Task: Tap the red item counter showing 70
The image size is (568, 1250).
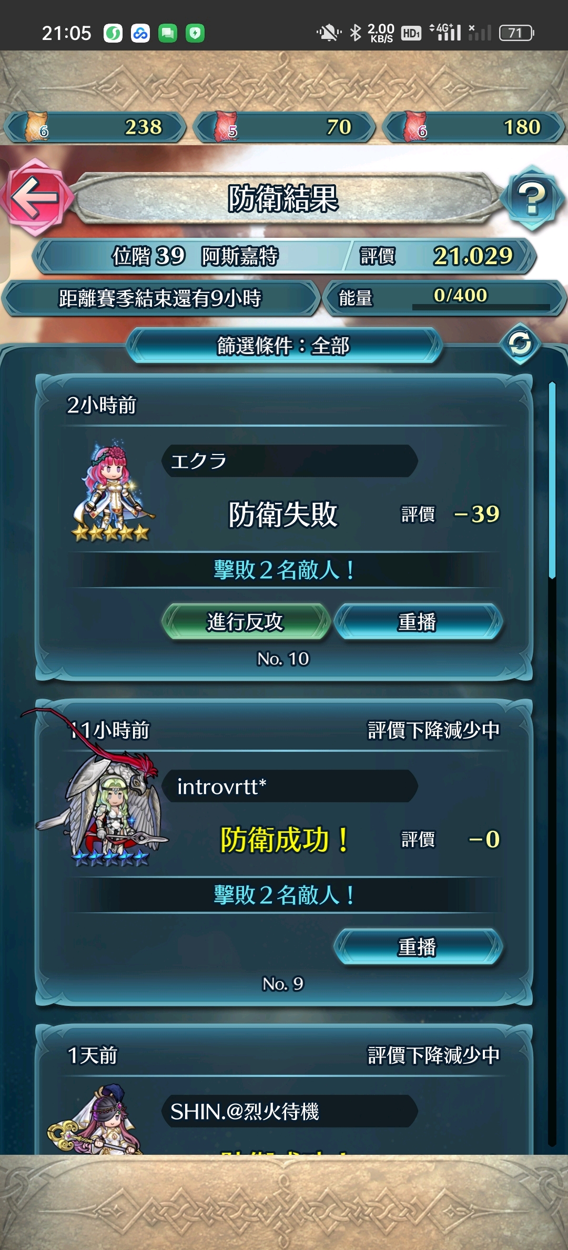Action: click(284, 127)
